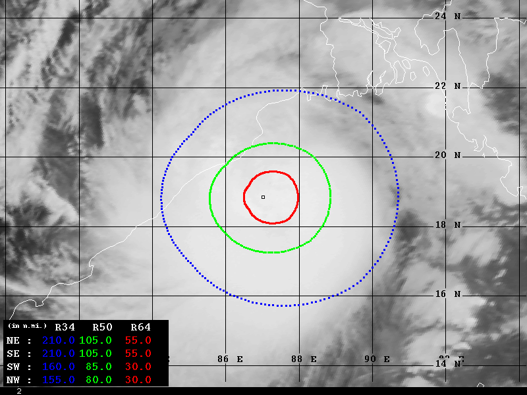Screen dimensions: 527x395
Task: Click the 24 N latitude label
Action: [451, 16]
